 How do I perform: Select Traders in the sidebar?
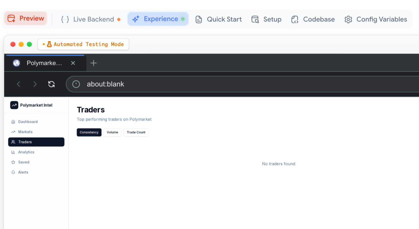pos(36,142)
